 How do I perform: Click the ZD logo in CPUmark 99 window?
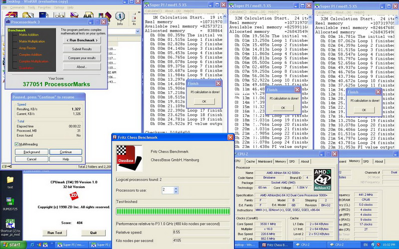[74, 196]
